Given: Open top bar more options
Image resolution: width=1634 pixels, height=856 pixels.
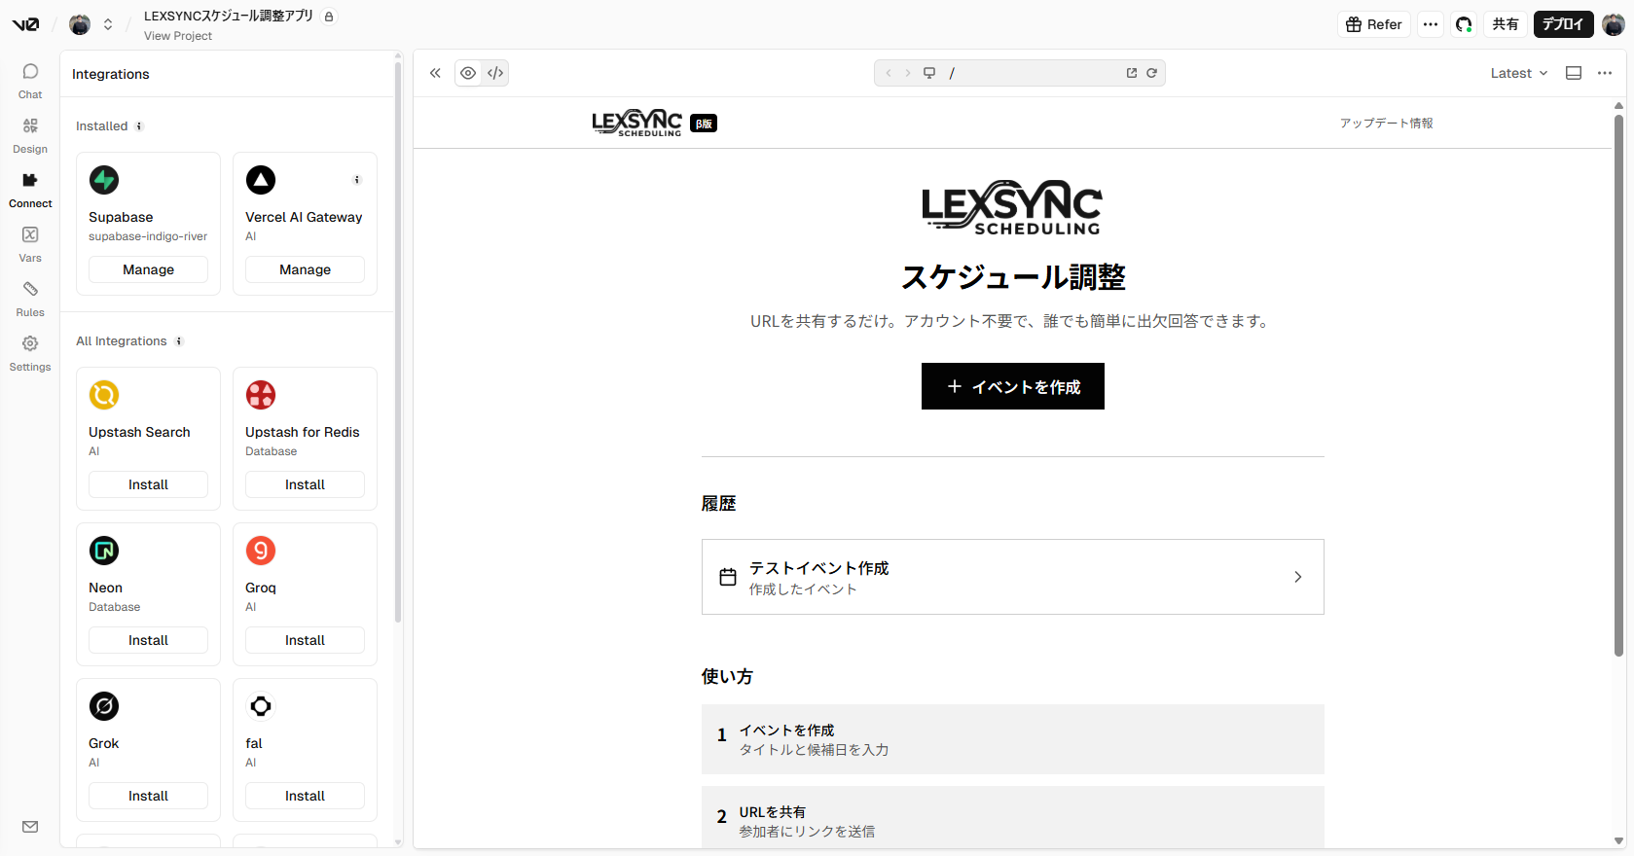Looking at the screenshot, I should [1431, 24].
